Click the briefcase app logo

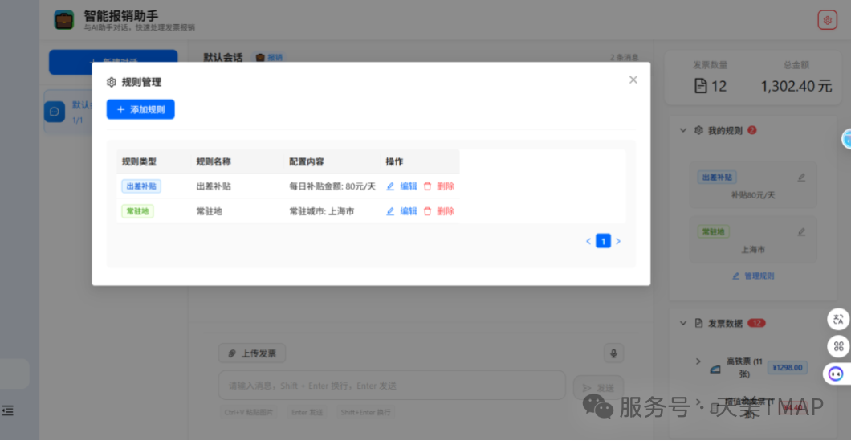coord(64,19)
